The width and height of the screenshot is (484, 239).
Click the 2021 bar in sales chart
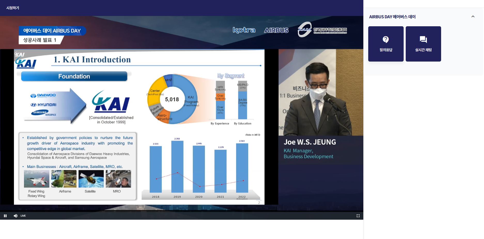[220, 171]
